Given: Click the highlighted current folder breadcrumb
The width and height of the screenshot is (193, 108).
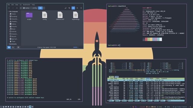Looking at the screenshot, I should (40, 8).
